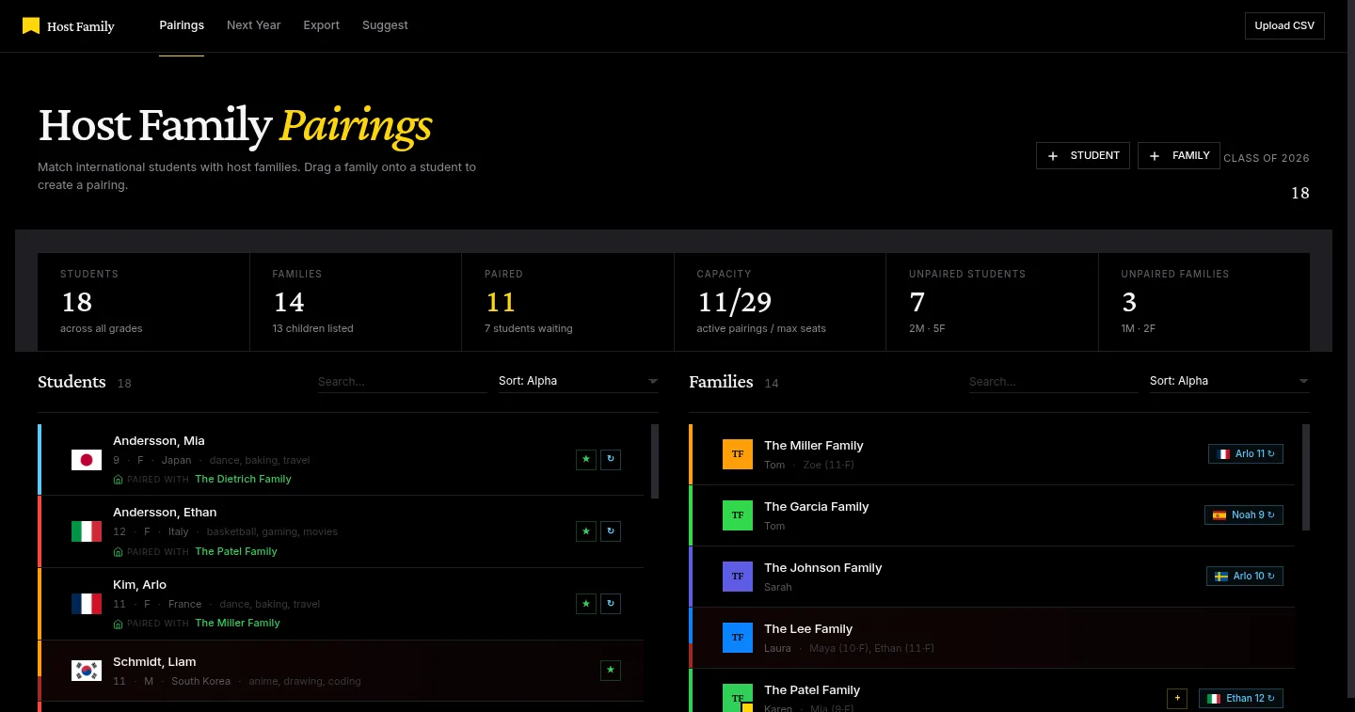
Task: Select The Garcia Family name
Action: (x=816, y=507)
